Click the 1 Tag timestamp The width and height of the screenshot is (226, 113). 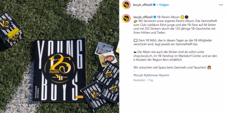pyautogui.click(x=150, y=80)
